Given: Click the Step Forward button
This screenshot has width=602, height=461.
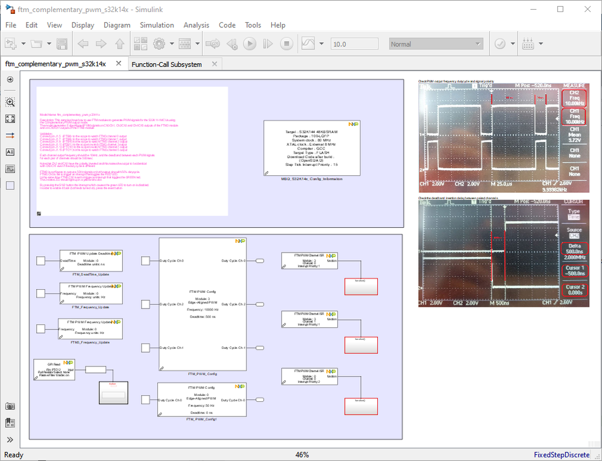Looking at the screenshot, I should click(268, 44).
